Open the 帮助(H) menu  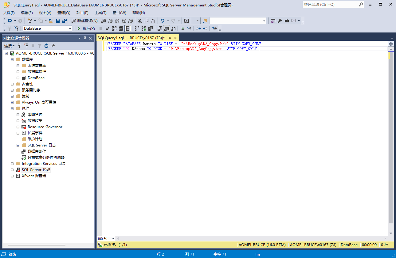pos(139,13)
